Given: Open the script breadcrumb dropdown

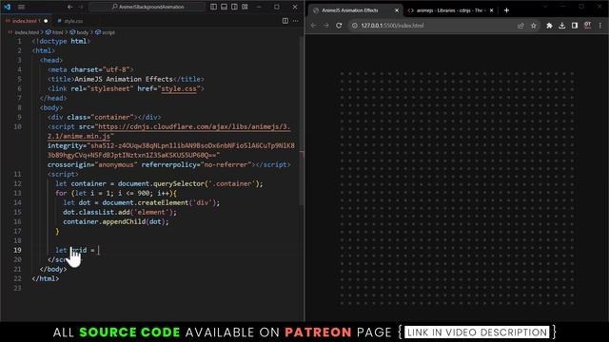Looking at the screenshot, I should point(105,32).
